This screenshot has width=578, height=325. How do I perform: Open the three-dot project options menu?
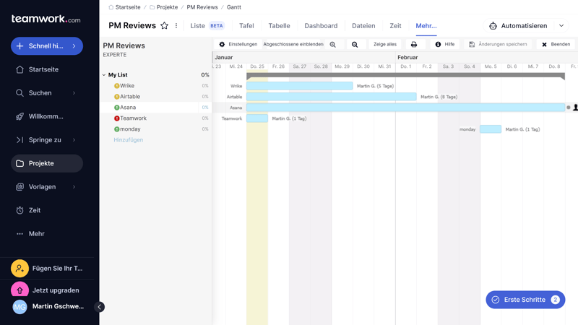coord(176,26)
